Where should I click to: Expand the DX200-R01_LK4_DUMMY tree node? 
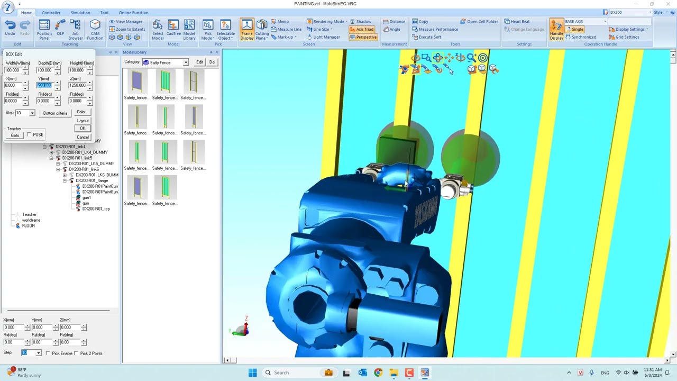pyautogui.click(x=51, y=152)
